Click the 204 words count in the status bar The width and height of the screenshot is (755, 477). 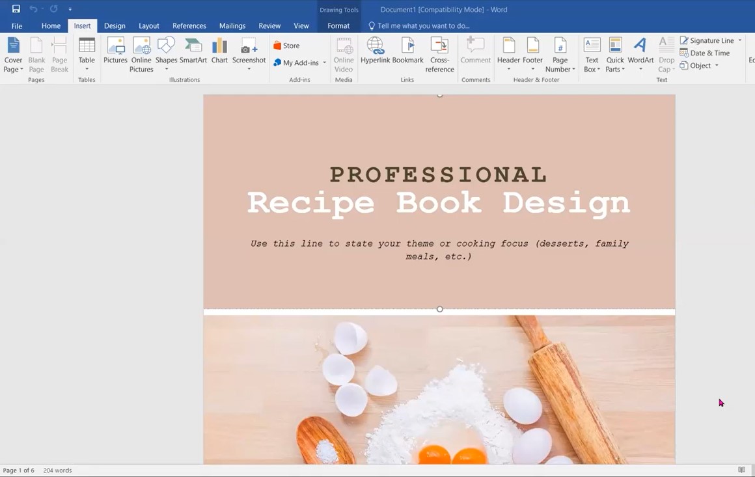coord(57,470)
